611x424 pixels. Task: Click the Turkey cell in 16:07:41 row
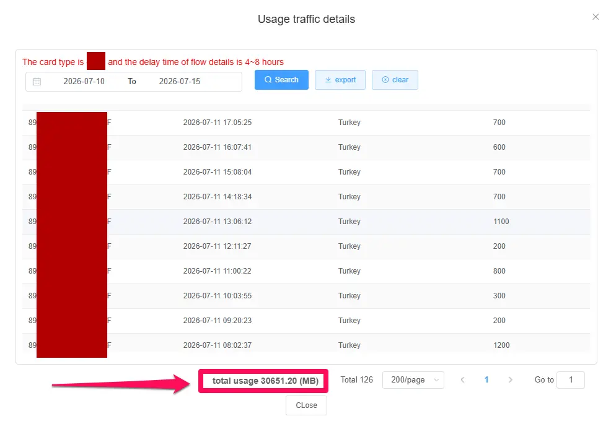point(349,147)
